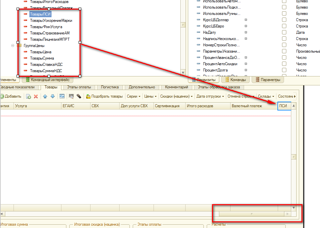Click the icon on Параметры tab
320x228 pixels.
click(258, 79)
